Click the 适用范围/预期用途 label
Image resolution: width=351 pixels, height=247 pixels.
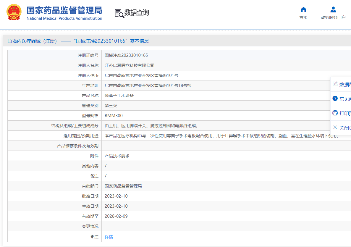[x=81, y=136]
